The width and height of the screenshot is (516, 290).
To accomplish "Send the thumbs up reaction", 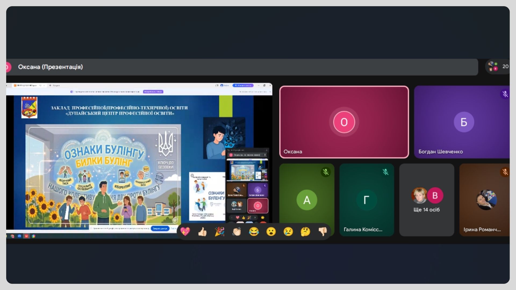I will point(202,231).
